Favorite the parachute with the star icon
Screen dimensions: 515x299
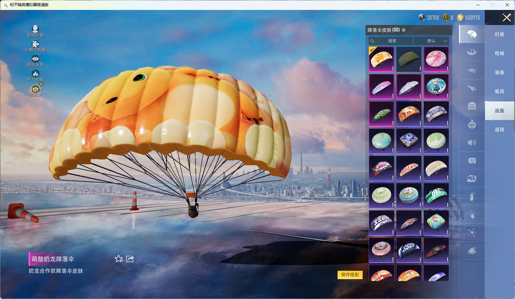[119, 259]
